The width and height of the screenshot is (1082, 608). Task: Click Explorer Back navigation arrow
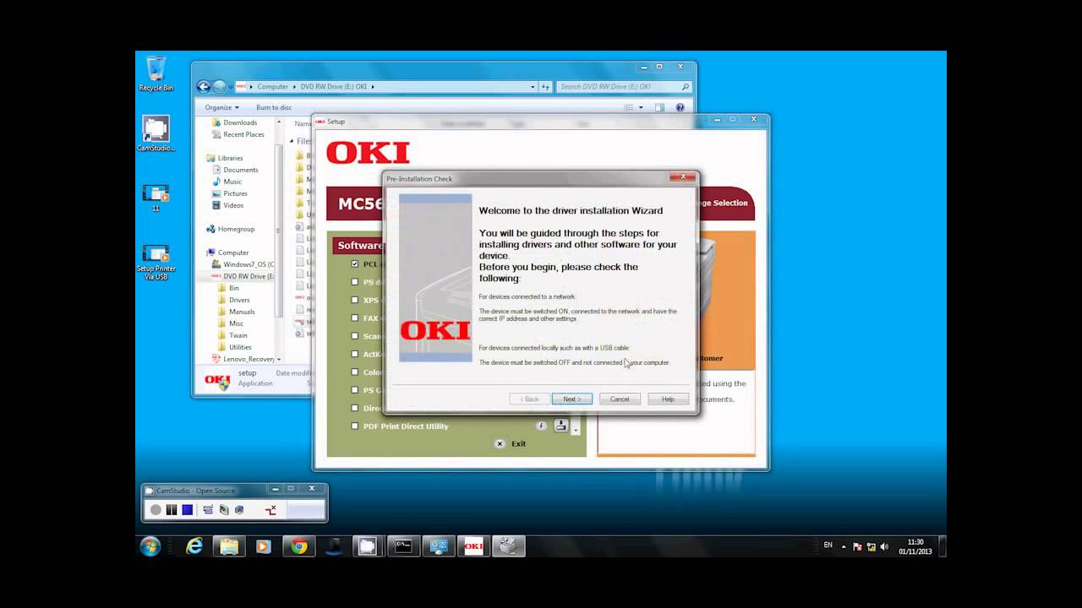coord(203,86)
